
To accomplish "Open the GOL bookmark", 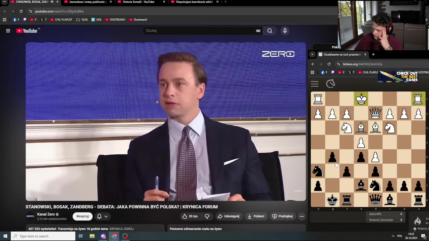I will (x=97, y=20).
